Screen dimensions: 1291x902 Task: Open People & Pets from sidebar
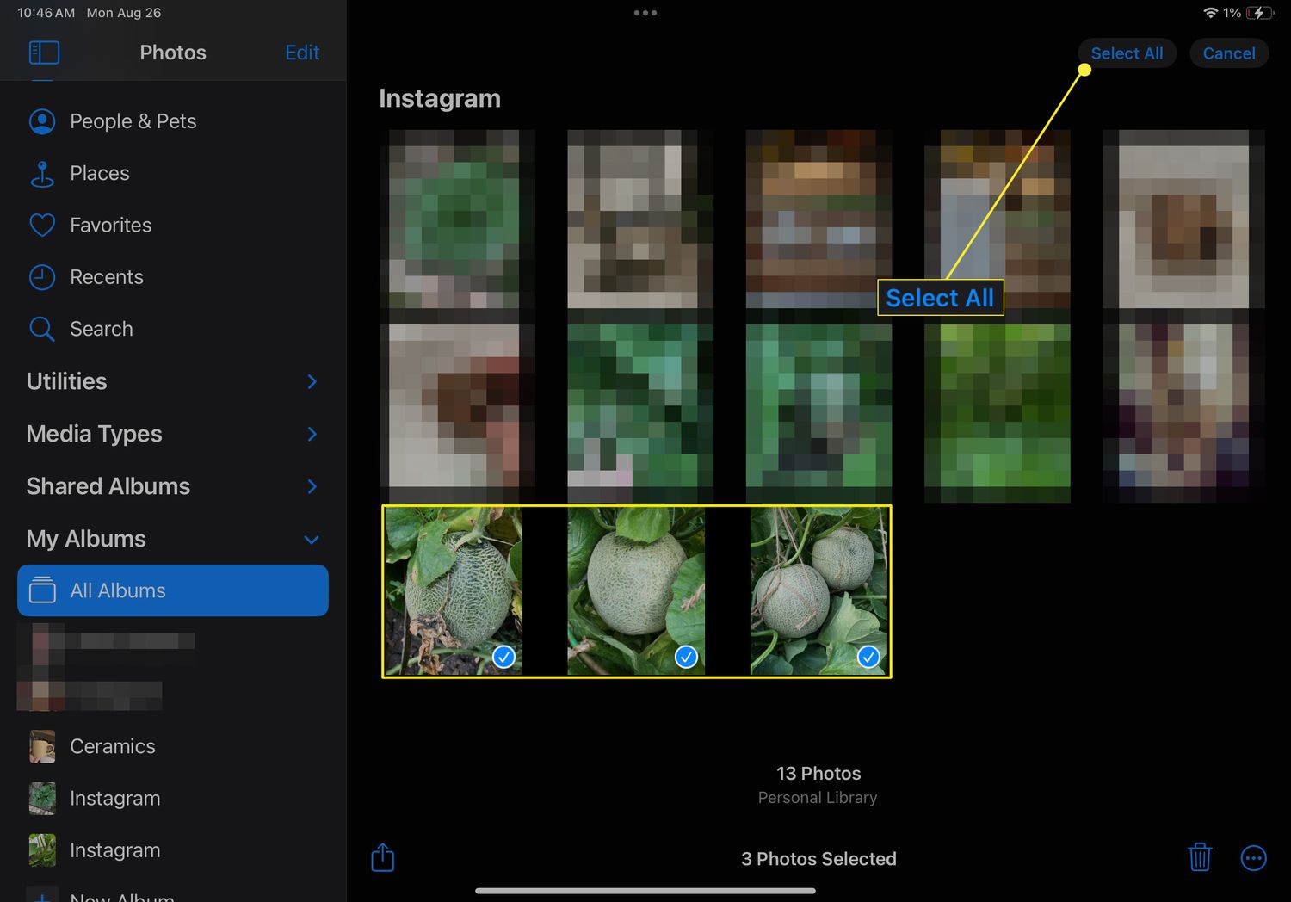tap(133, 121)
